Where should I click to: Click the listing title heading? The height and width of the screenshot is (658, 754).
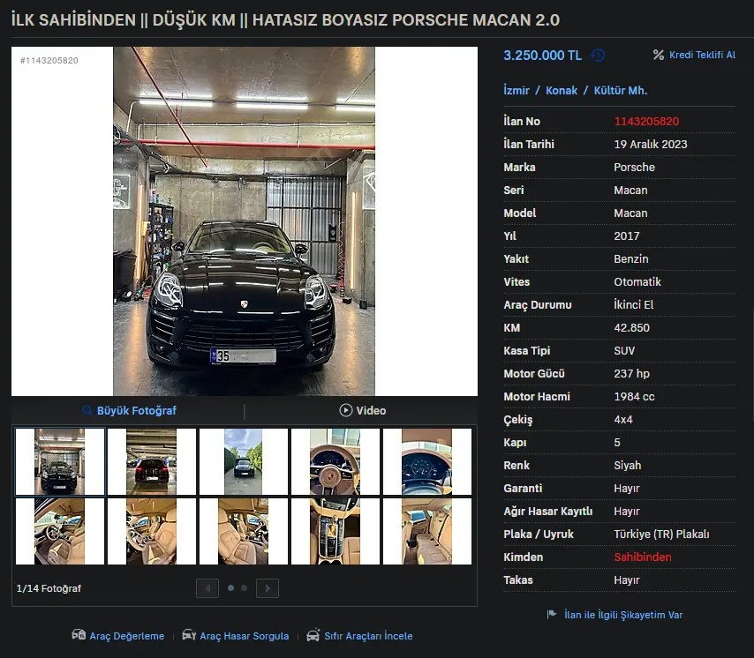click(286, 19)
